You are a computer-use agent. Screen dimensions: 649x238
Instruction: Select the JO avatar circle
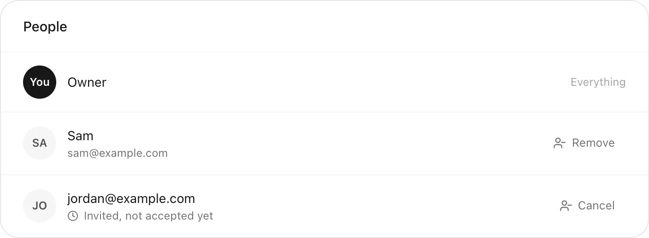[x=40, y=206]
